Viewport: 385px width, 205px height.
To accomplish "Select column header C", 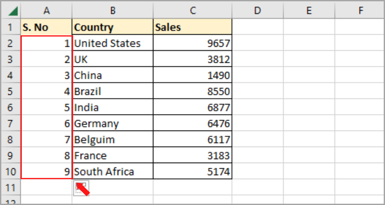I will click(x=192, y=10).
